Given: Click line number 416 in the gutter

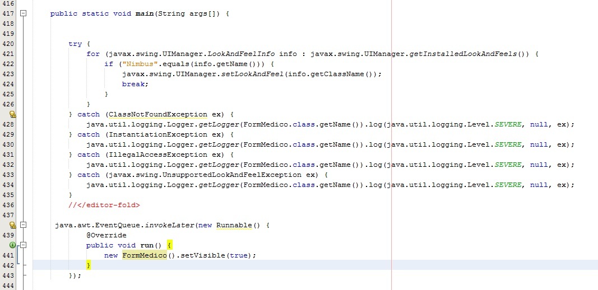Looking at the screenshot, I should (8, 3).
